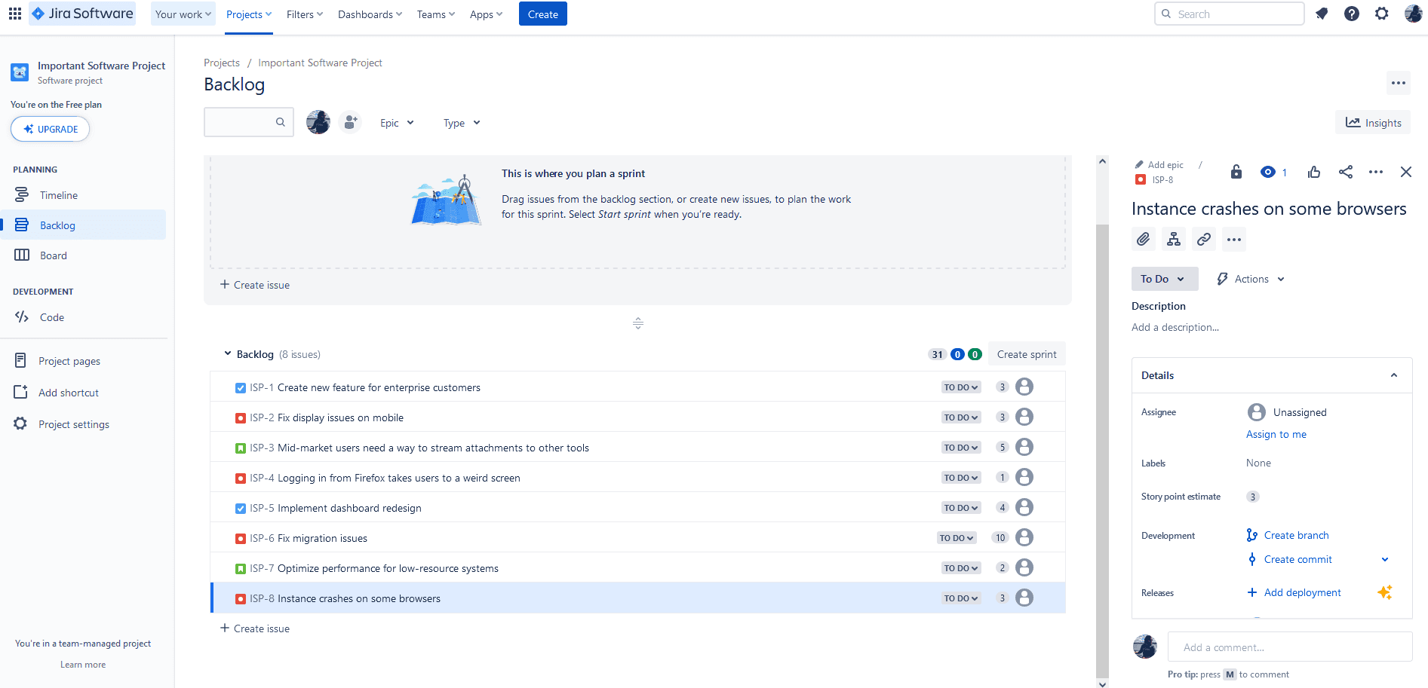Open the attach file icon on issue ISP-8

pyautogui.click(x=1143, y=239)
